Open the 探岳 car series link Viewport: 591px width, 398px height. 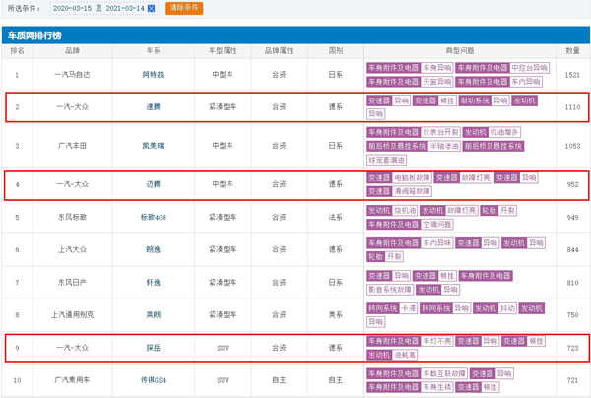tap(153, 348)
